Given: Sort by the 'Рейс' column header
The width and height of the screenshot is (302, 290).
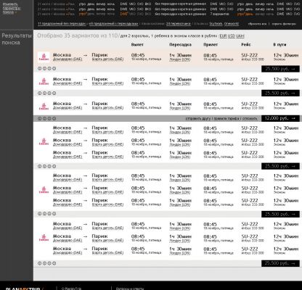Looking at the screenshot, I should pos(246,45).
